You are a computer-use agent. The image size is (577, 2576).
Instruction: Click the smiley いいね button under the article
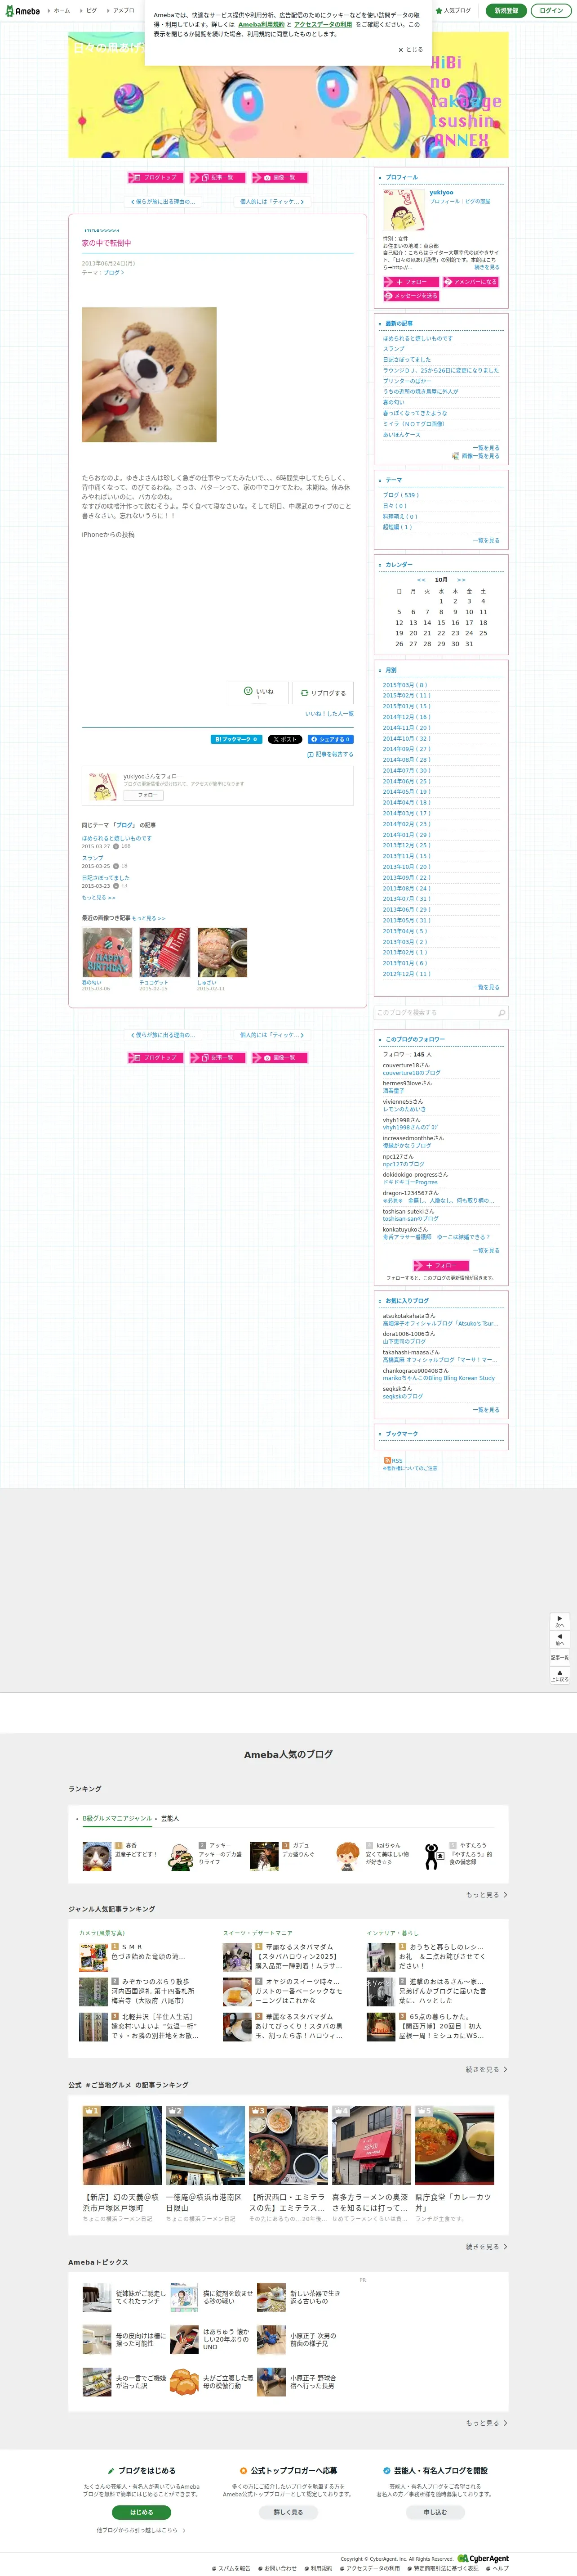pos(258,692)
